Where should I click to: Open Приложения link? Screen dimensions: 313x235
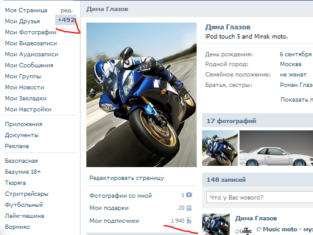point(24,124)
